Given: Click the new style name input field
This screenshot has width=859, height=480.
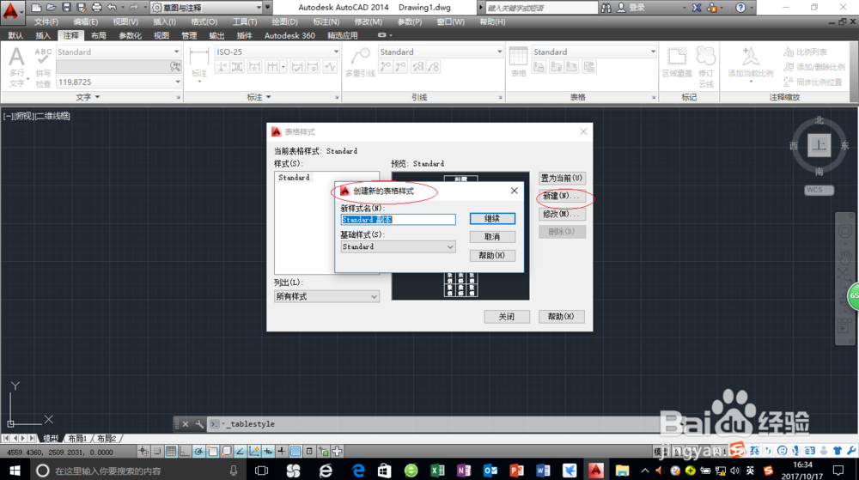Looking at the screenshot, I should 399,220.
